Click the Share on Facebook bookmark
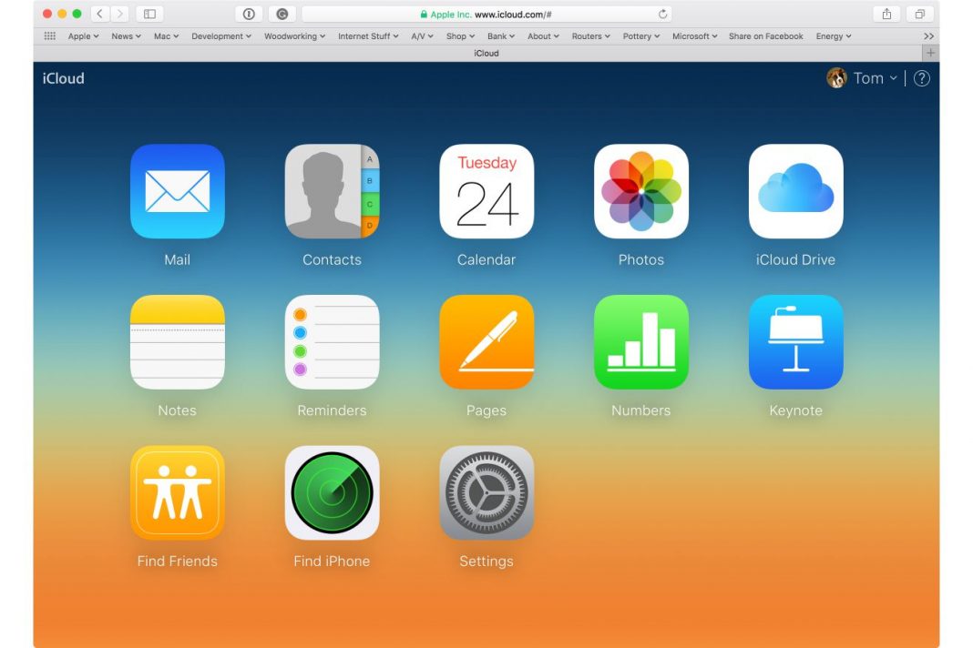 (766, 36)
